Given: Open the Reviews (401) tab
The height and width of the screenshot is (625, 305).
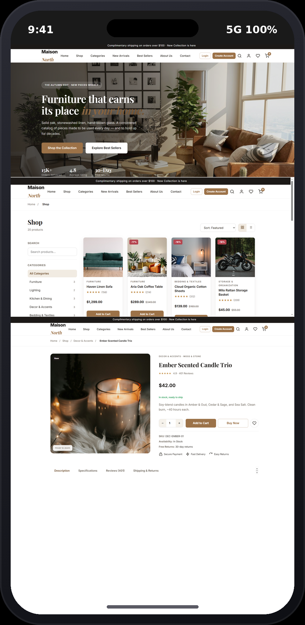Looking at the screenshot, I should coord(115,471).
